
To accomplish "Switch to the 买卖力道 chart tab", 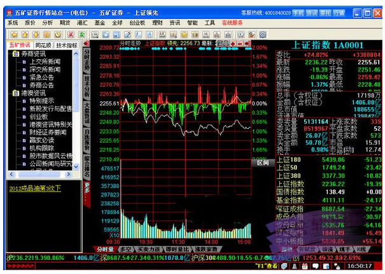I will (148, 249).
